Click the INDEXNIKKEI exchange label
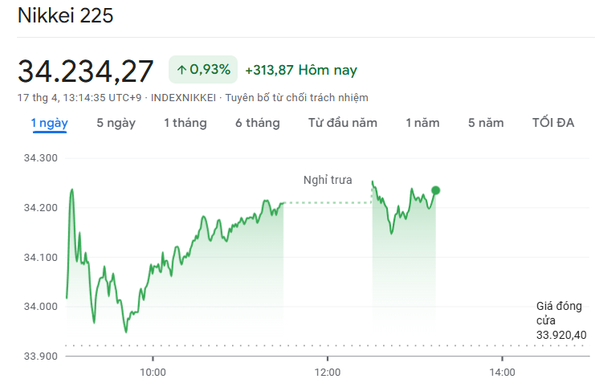595x383 pixels. pos(184,98)
